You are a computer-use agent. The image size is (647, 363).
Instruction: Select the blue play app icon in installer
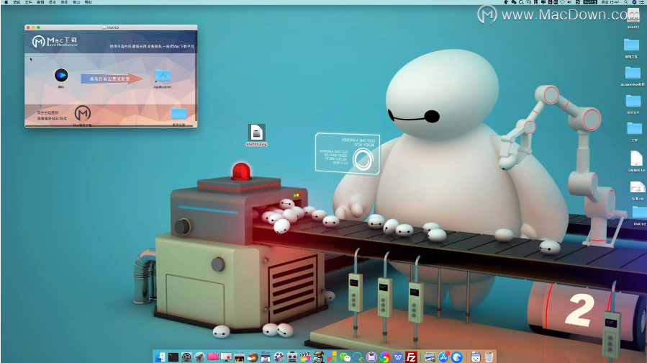click(x=61, y=75)
